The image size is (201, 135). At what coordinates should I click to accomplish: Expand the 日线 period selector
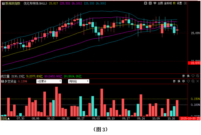[x=5, y=118]
